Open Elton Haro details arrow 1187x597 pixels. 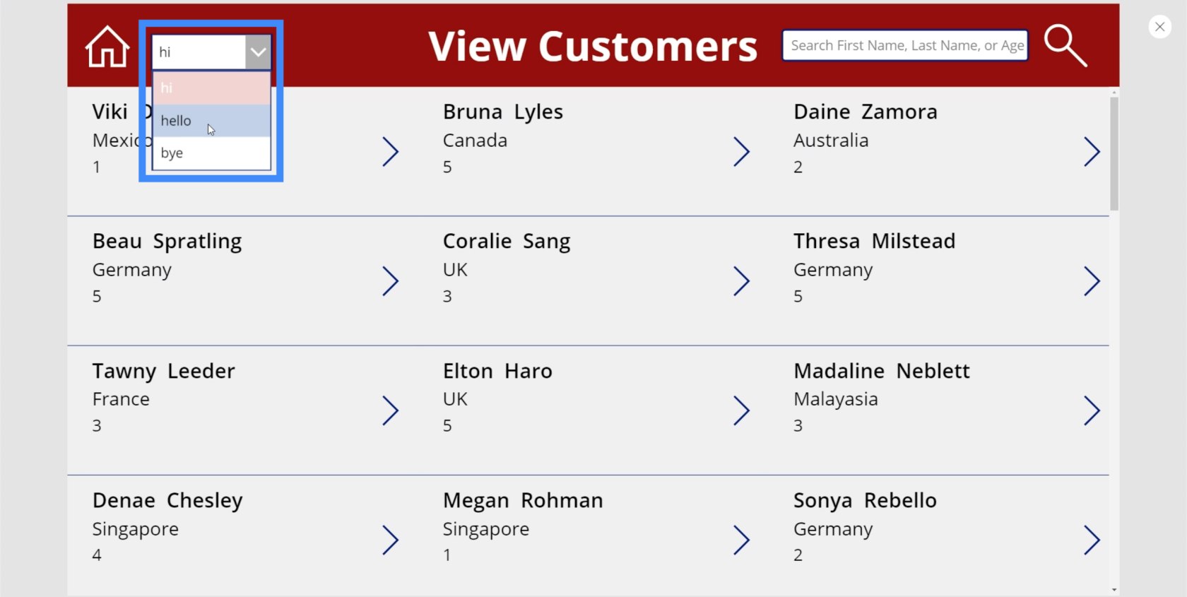741,410
